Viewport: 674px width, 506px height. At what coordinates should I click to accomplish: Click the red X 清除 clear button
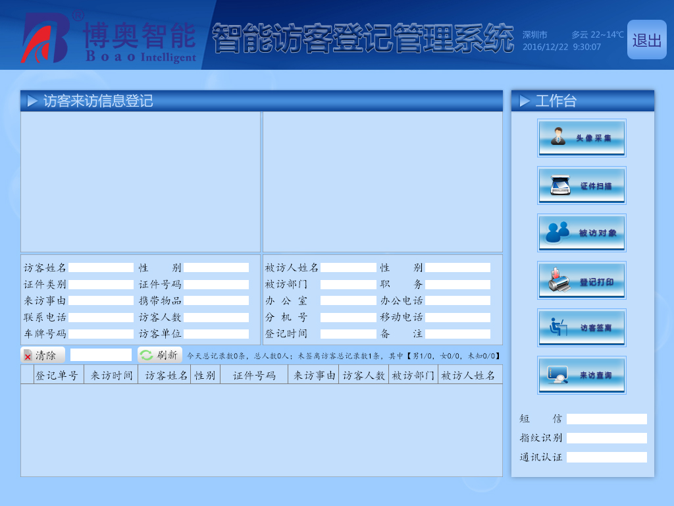tap(43, 355)
